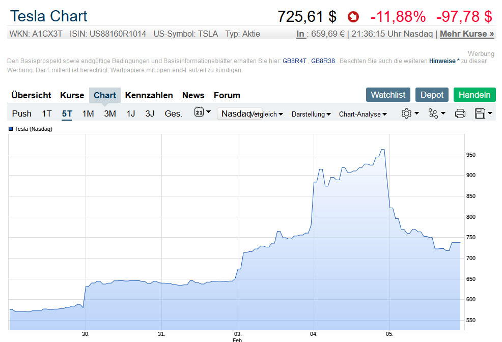
Task: Select the 1T time range
Action: pos(47,113)
